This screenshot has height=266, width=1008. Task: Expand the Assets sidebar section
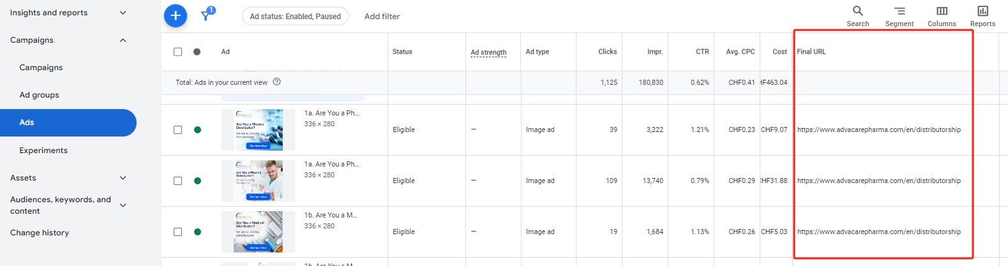point(123,178)
